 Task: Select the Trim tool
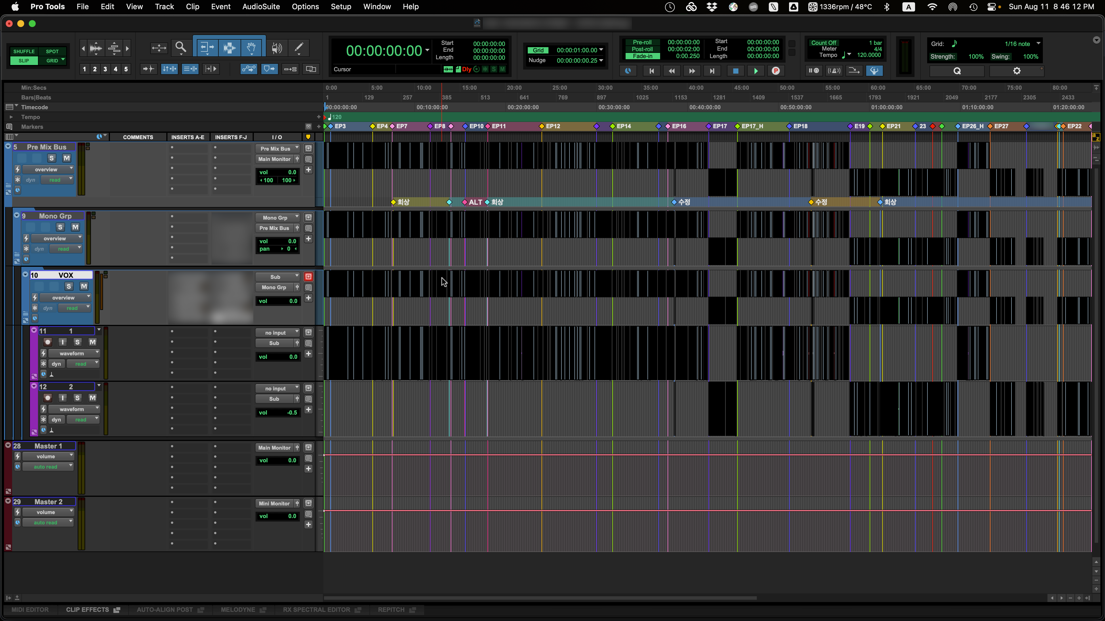coord(207,48)
